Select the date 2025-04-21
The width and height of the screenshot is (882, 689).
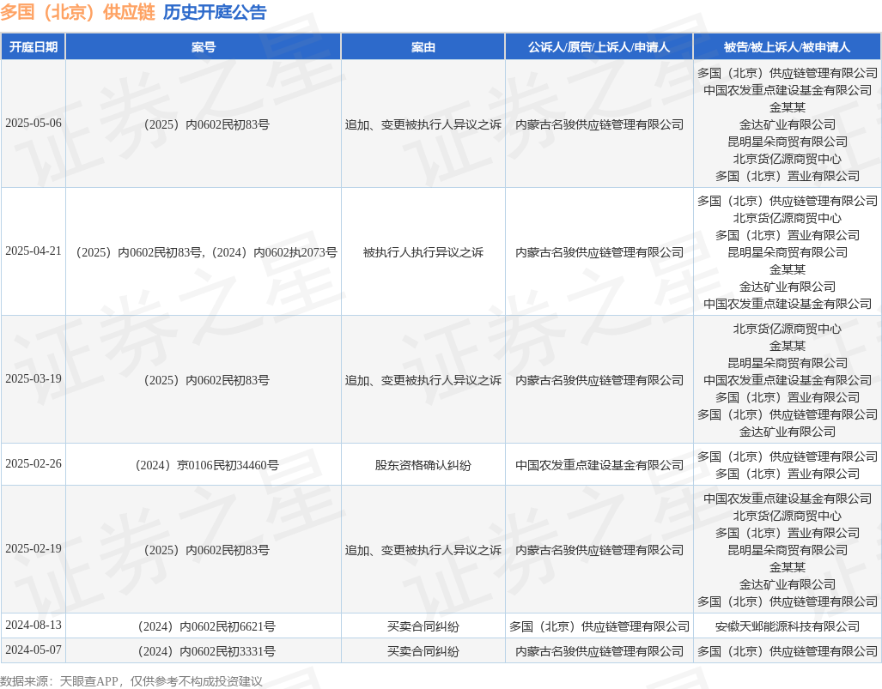click(33, 251)
